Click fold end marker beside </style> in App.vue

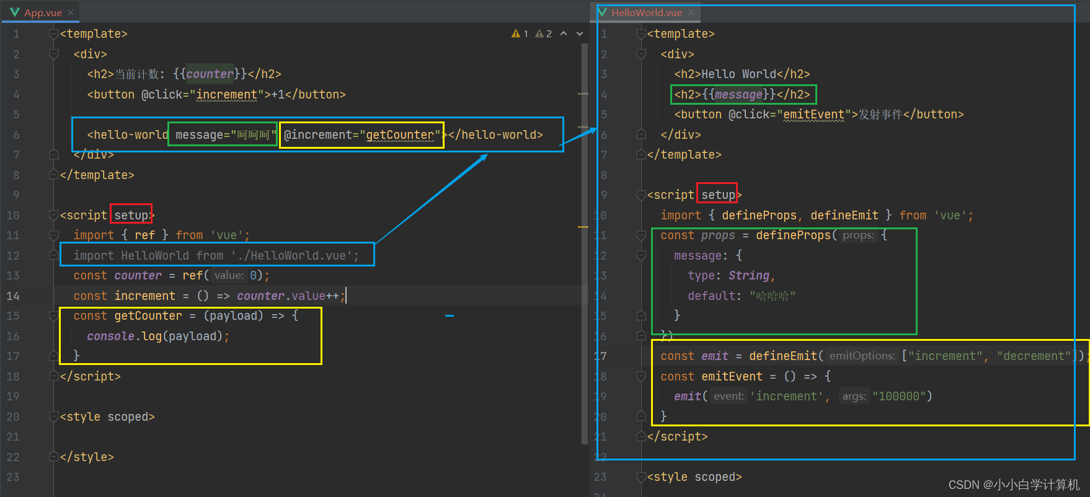[x=54, y=457]
